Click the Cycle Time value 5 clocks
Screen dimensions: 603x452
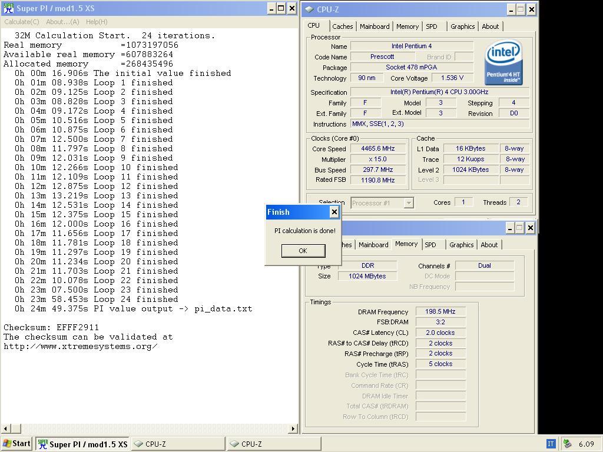click(x=440, y=364)
